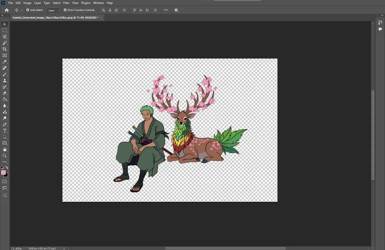Open the Edit Toolbar three-dots button
The height and width of the screenshot is (250, 385).
[x=5, y=162]
